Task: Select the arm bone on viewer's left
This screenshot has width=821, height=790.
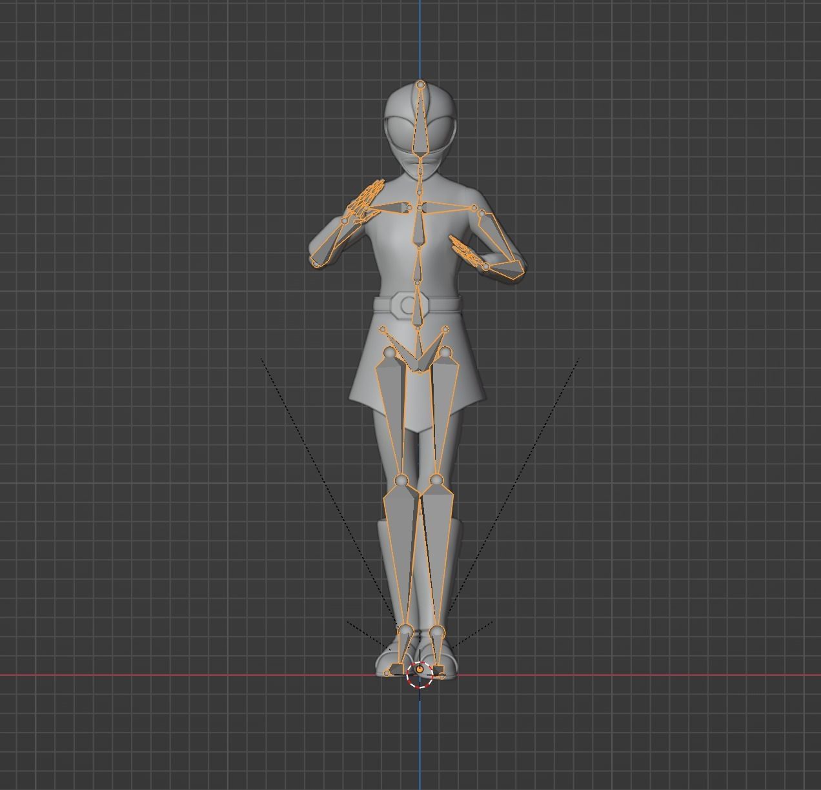Action: pyautogui.click(x=330, y=244)
